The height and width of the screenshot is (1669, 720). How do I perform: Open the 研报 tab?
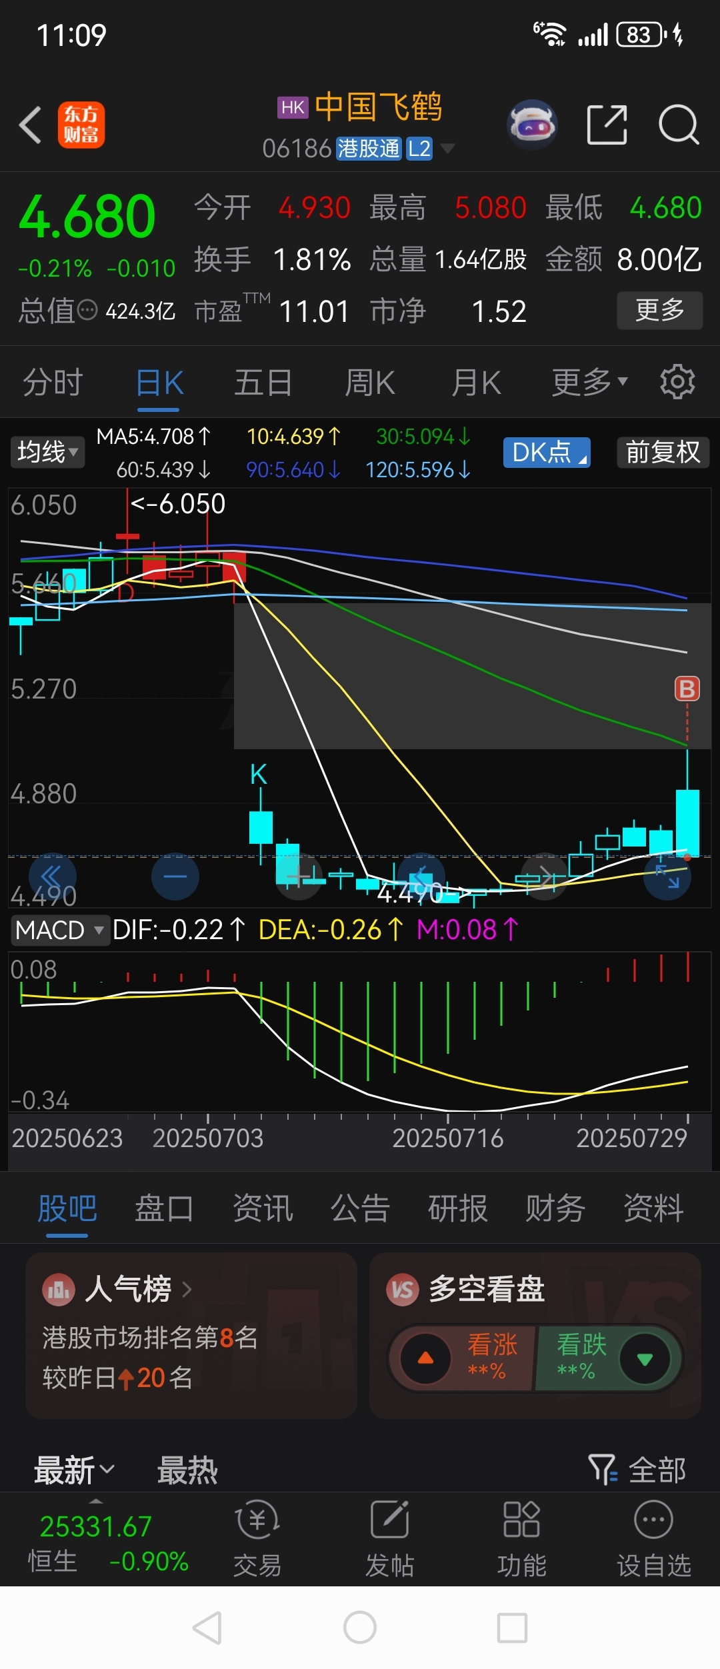[458, 1208]
